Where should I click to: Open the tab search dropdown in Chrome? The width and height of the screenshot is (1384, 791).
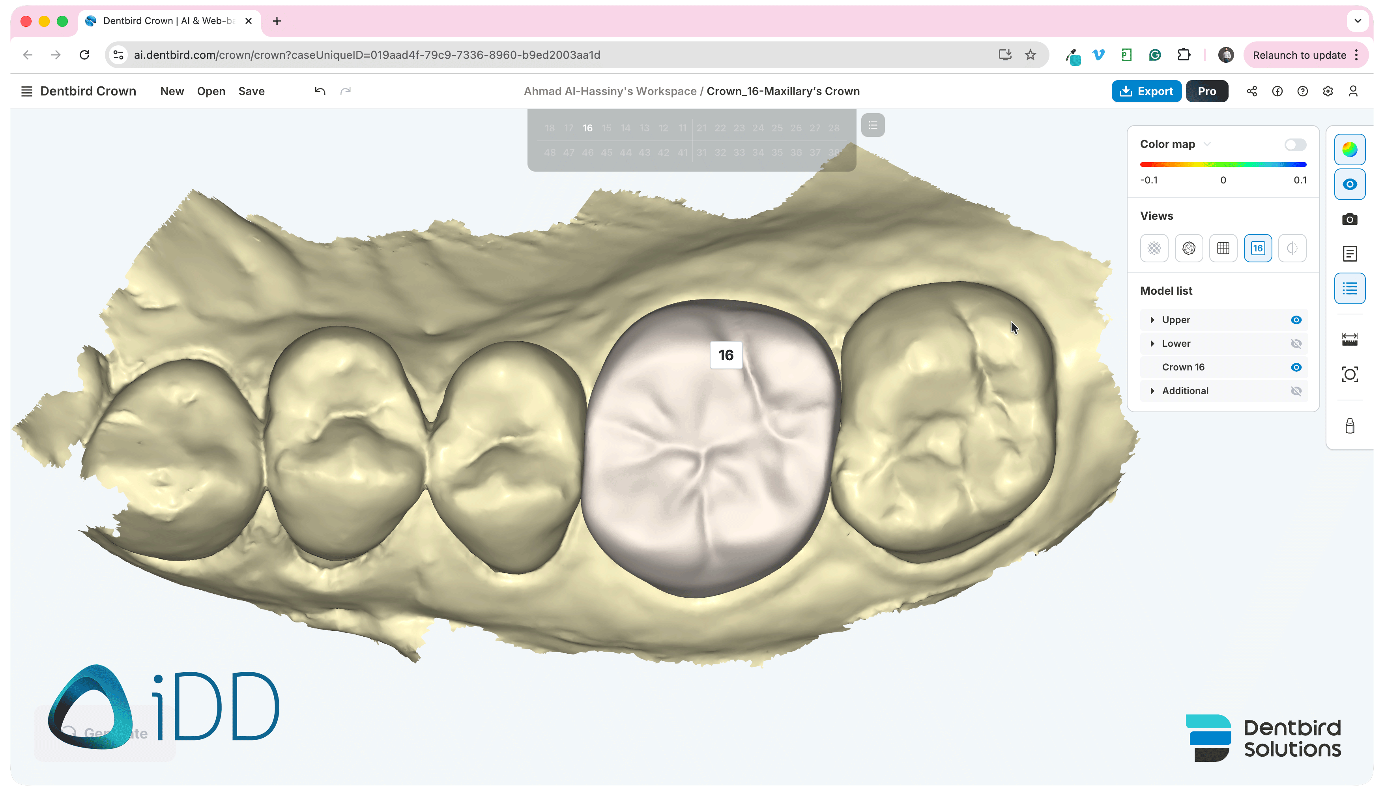click(x=1358, y=21)
